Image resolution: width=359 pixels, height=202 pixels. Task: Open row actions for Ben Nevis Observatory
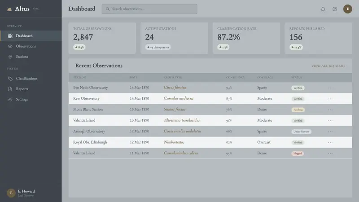pos(330,88)
